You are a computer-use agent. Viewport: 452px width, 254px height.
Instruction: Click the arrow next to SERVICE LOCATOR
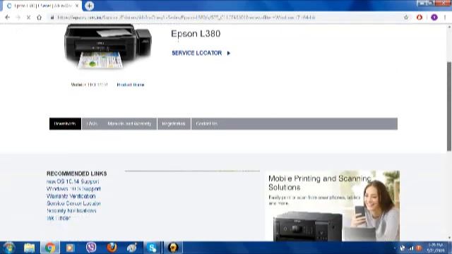click(229, 53)
